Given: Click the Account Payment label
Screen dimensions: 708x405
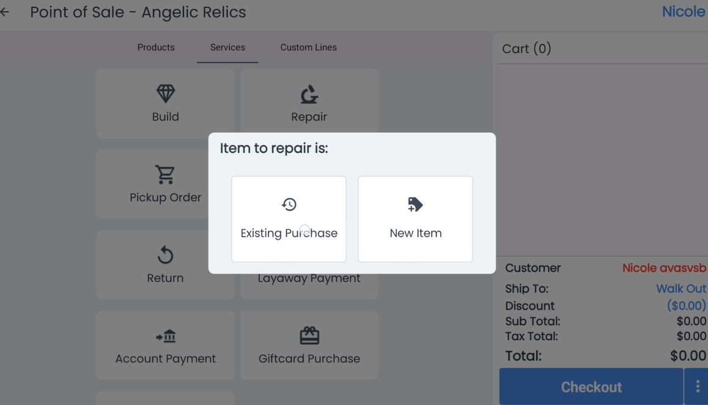Looking at the screenshot, I should point(165,359).
